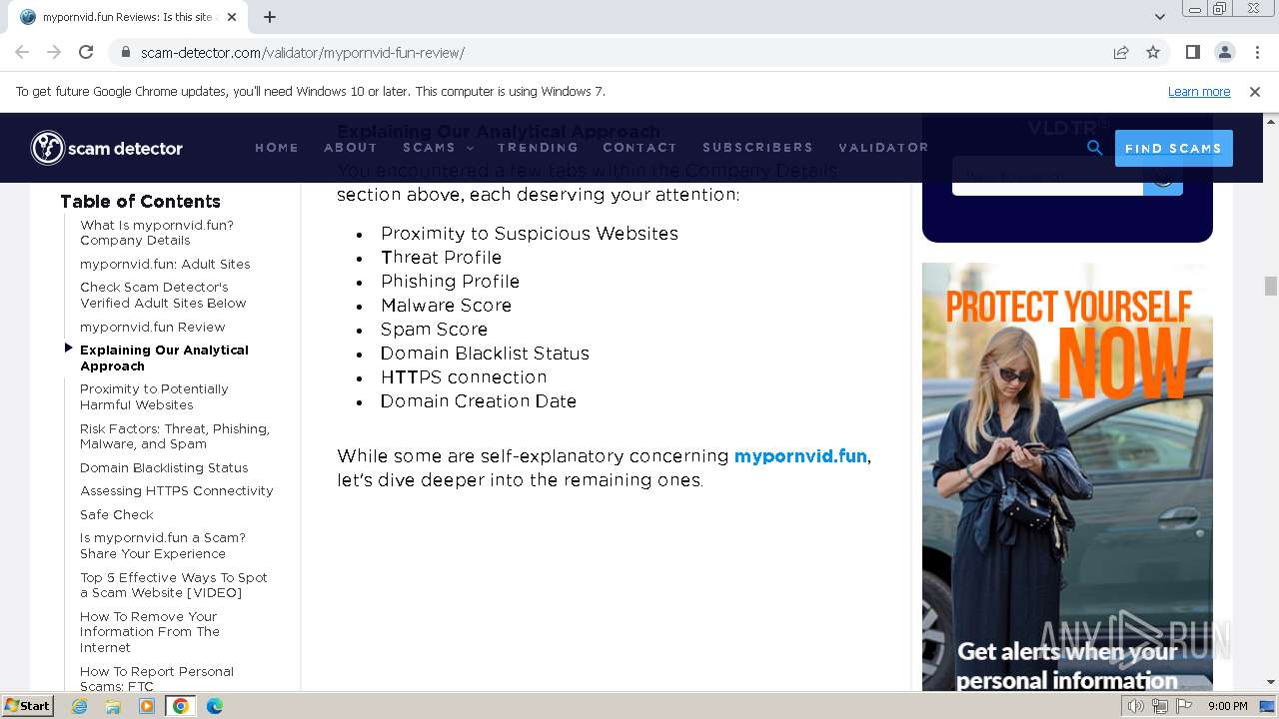This screenshot has height=719, width=1279.
Task: Select "Domain Blacklist Status" list text
Action: pyautogui.click(x=485, y=353)
